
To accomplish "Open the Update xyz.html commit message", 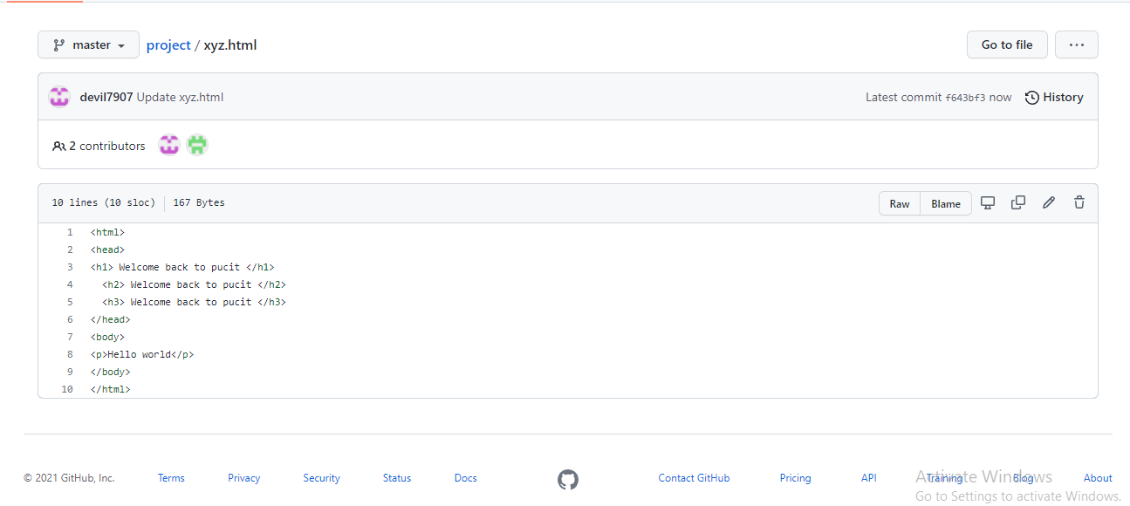I will coord(180,97).
